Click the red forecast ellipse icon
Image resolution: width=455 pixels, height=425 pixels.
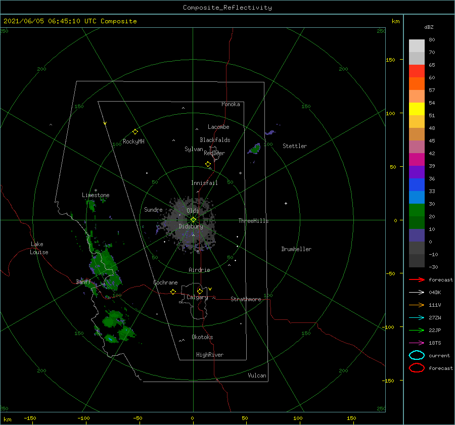(417, 368)
